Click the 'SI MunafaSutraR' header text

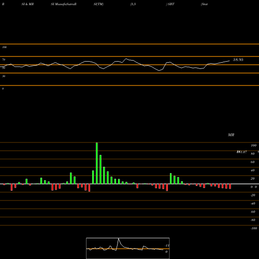pyautogui.click(x=64, y=4)
